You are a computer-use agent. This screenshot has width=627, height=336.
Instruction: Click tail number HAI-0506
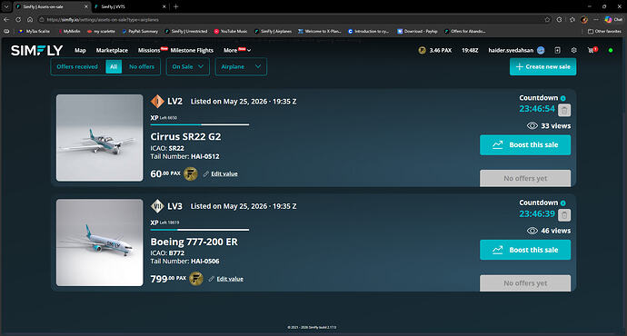tap(205, 262)
